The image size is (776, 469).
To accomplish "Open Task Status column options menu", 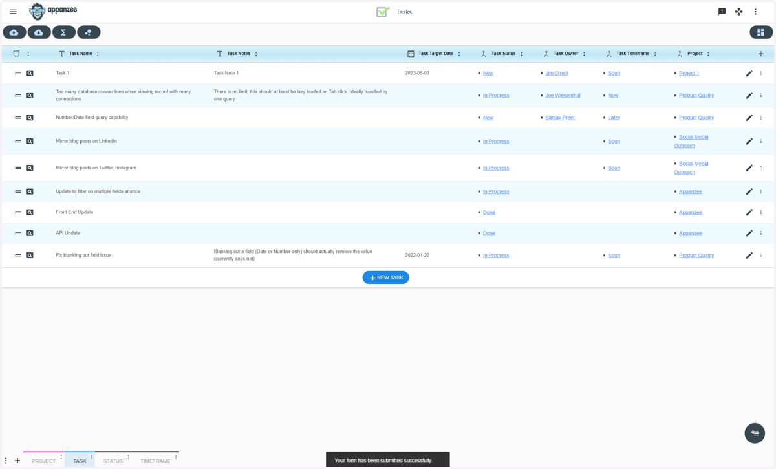I will 522,54.
